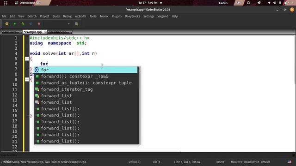Click the red Abort build icon
Image resolution: width=296 pixels, height=166 pixels.
39,24
